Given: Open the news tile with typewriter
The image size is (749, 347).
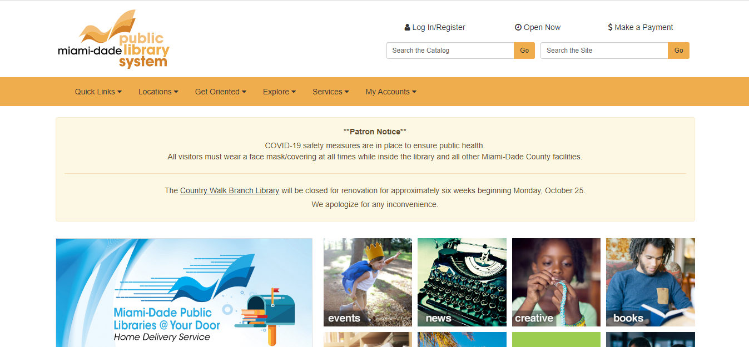Looking at the screenshot, I should (x=462, y=282).
